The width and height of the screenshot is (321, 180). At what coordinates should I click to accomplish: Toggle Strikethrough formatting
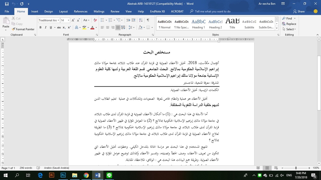pos(59,27)
